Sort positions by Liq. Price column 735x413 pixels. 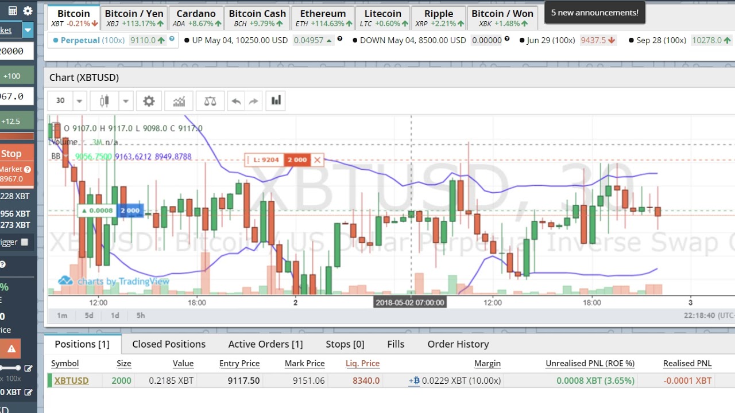coord(362,363)
